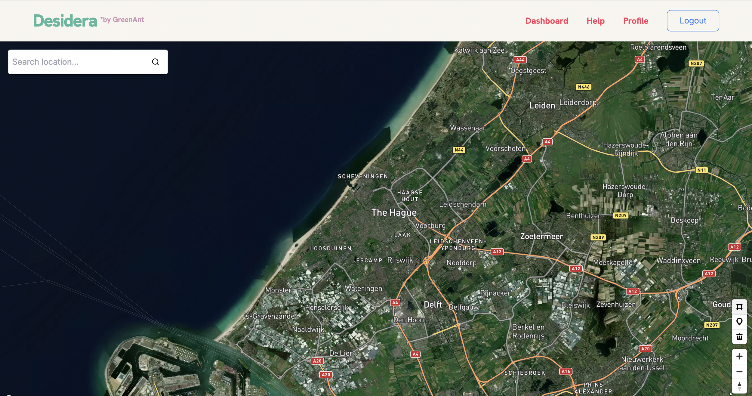Click the Nootdorp label
Viewport: 752px width, 396px height.
(461, 263)
